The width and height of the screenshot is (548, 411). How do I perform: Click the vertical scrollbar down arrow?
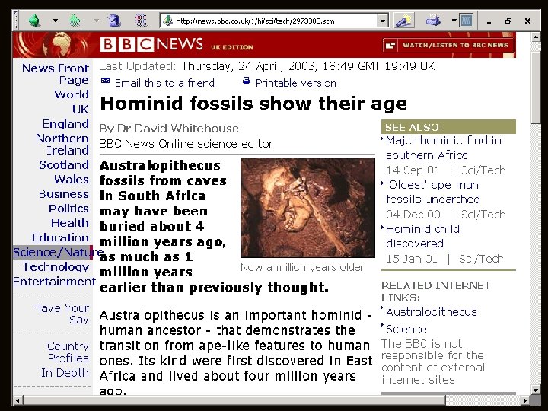click(535, 390)
